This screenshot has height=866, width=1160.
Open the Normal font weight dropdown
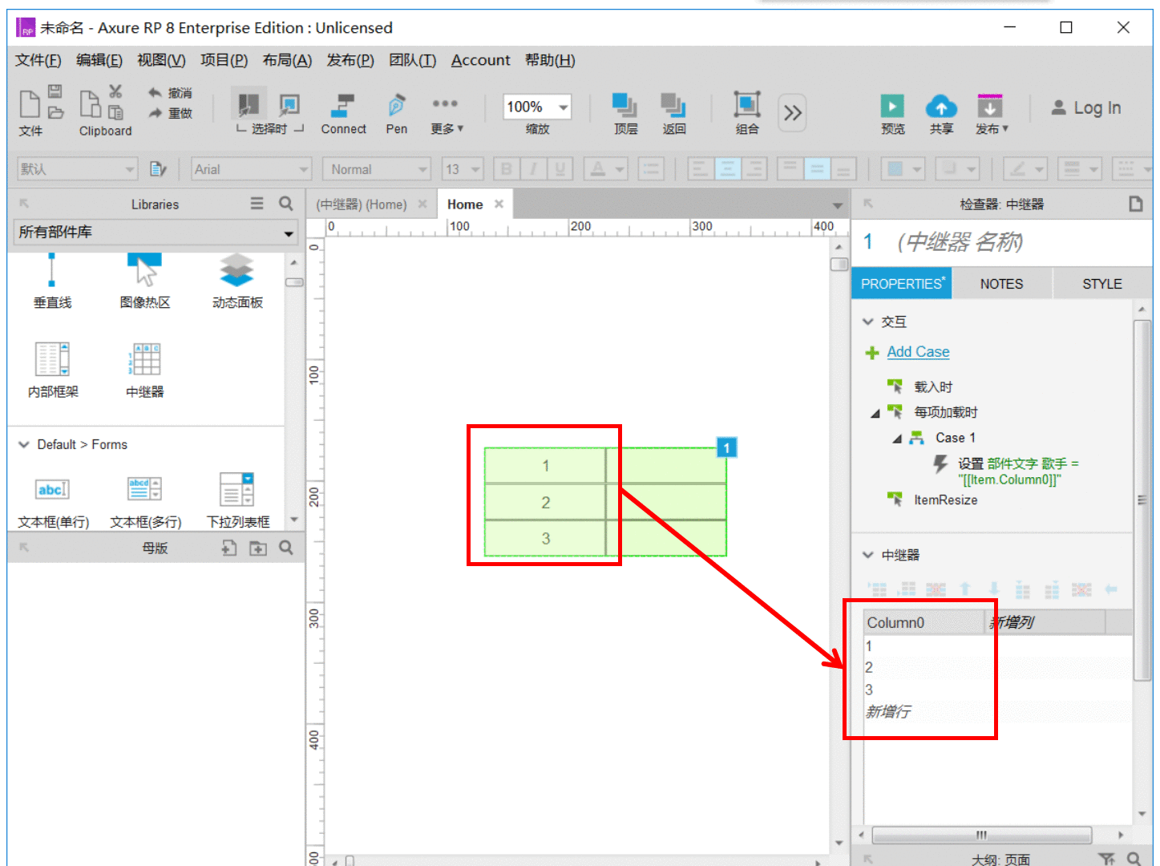click(377, 169)
